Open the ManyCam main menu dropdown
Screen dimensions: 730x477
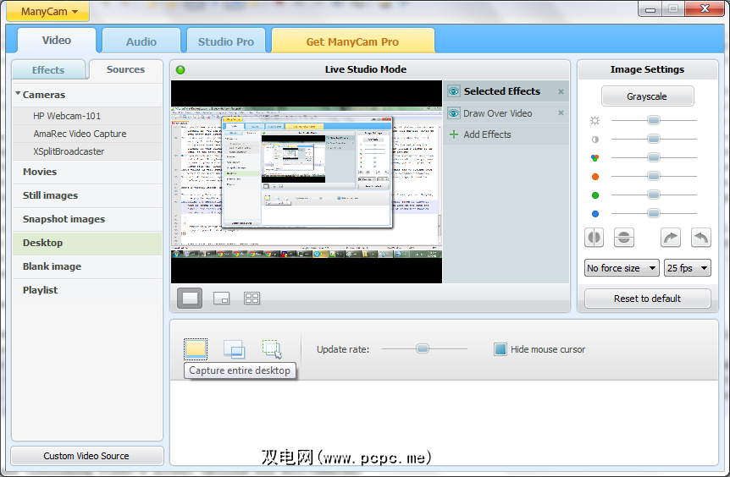coord(48,12)
